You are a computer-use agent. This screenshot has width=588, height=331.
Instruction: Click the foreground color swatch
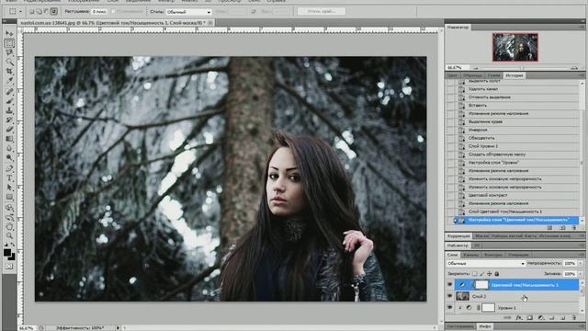point(7,253)
